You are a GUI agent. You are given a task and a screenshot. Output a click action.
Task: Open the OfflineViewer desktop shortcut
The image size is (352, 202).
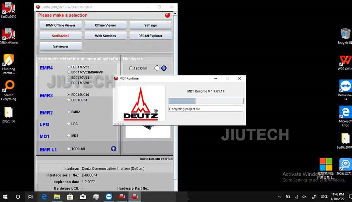8,37
